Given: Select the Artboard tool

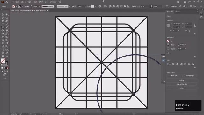Looking at the screenshot, I should point(3,53).
